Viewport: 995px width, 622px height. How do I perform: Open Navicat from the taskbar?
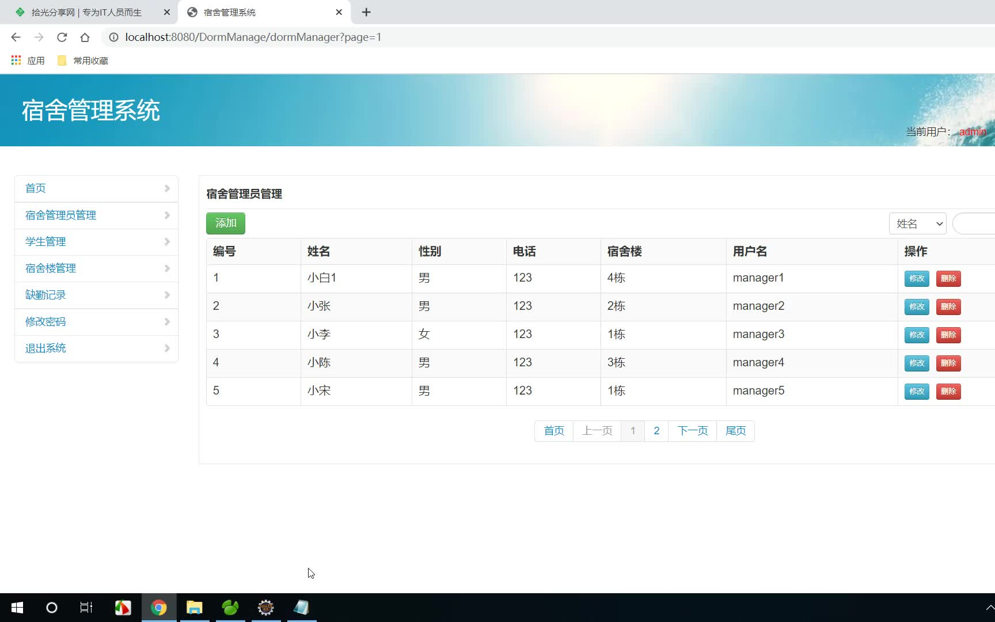[x=230, y=607]
